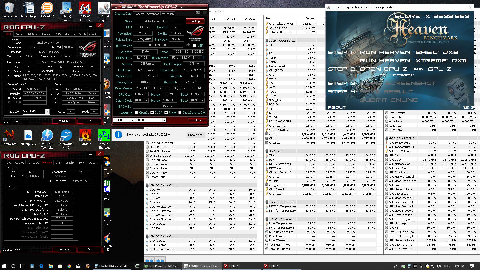The height and width of the screenshot is (270, 480).
Task: Click the Lookup button in GPU-Z
Action: pos(195,21)
